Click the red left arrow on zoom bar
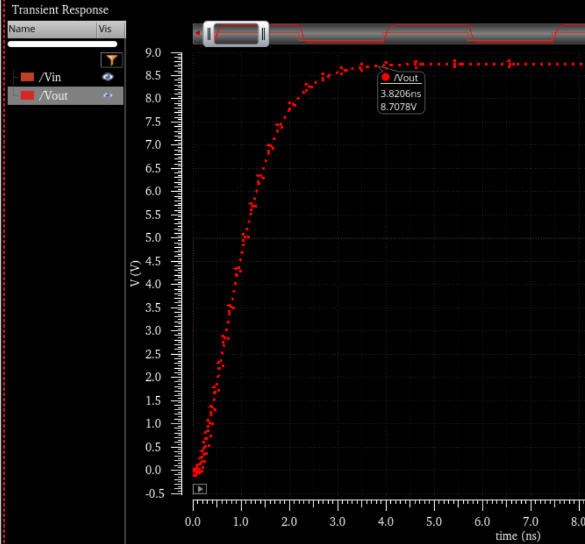The width and height of the screenshot is (585, 544). 197,33
